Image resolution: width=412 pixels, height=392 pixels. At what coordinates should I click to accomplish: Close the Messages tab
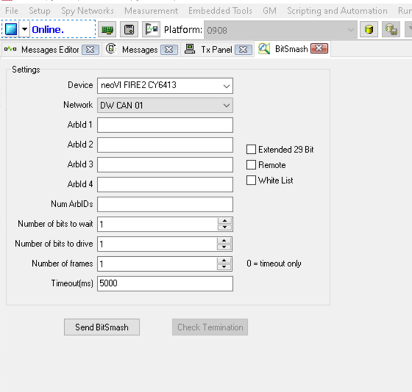pos(169,49)
